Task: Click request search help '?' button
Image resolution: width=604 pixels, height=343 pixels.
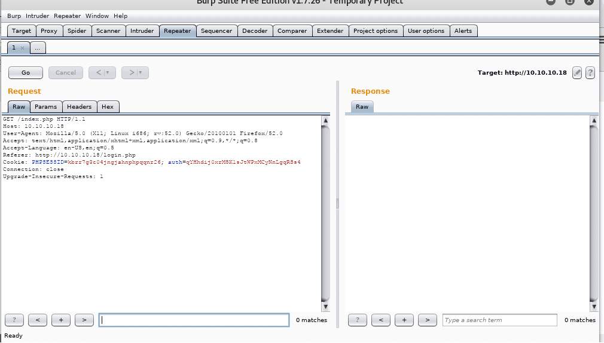Action: [x=14, y=320]
